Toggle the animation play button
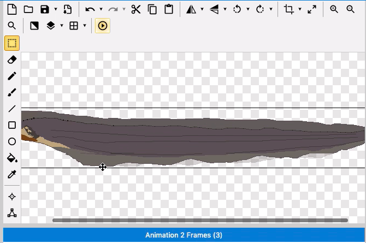This screenshot has width=366, height=243. tap(103, 26)
